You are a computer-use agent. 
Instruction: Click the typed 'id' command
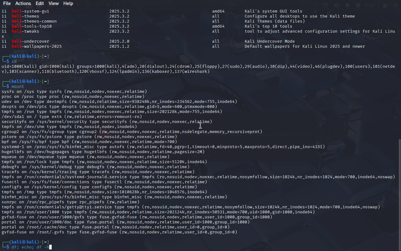(x=14, y=61)
